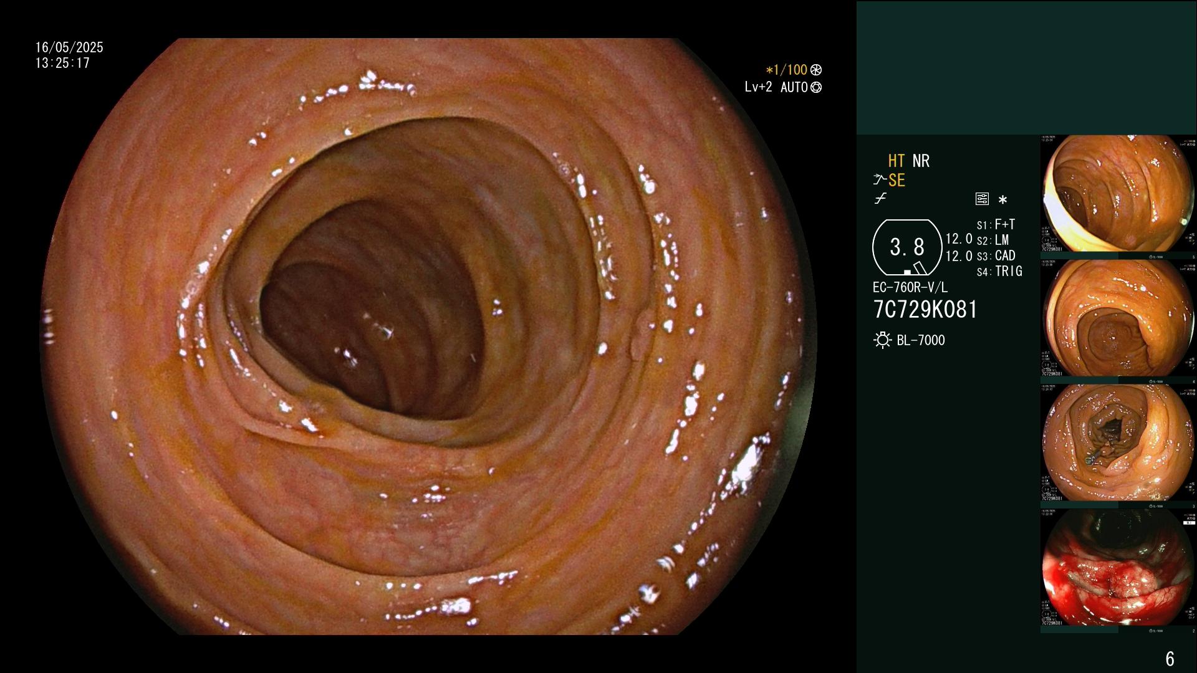Click the scope model EC-760R-V/L

click(x=910, y=287)
